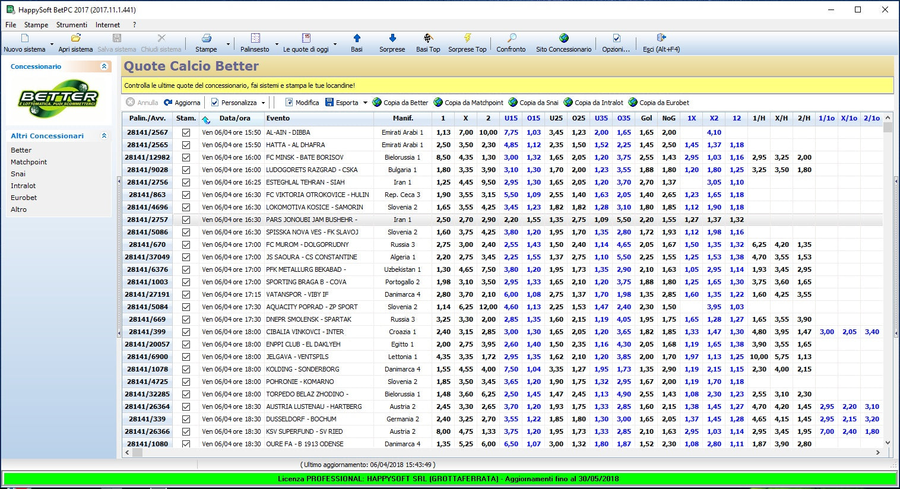
Task: Select Intralot in Altri Concessionari
Action: coord(23,186)
